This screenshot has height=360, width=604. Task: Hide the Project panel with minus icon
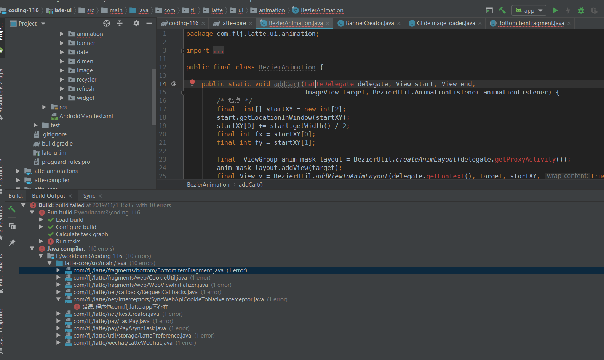click(149, 23)
